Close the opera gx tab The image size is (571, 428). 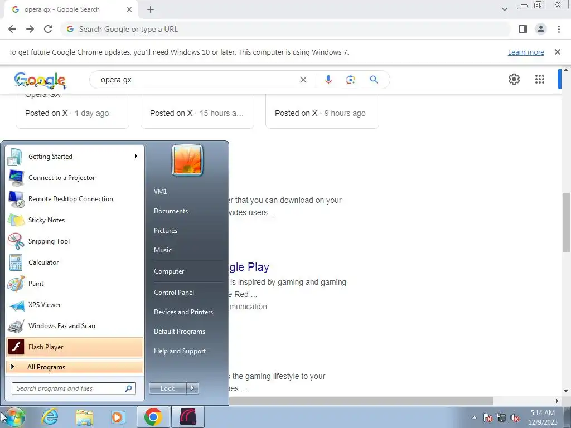click(x=129, y=9)
